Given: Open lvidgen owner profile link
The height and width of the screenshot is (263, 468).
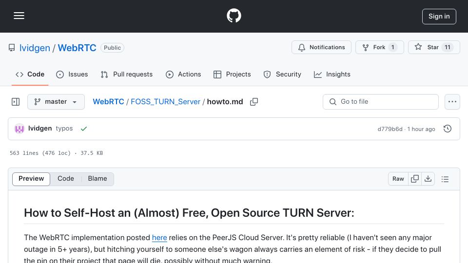Looking at the screenshot, I should 35,48.
